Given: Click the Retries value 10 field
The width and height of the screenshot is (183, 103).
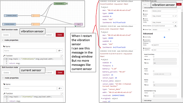Looking at the screenshot, I should click(165, 85).
